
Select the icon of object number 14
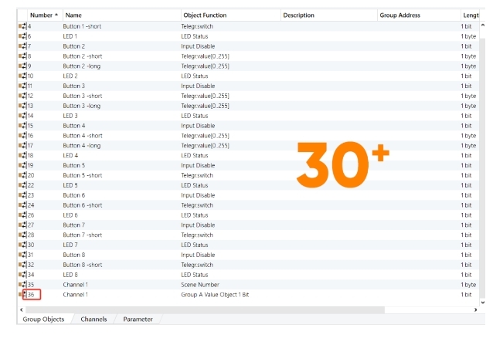[x=22, y=116]
